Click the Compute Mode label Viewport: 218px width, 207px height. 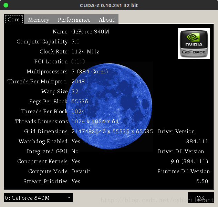click(48, 172)
